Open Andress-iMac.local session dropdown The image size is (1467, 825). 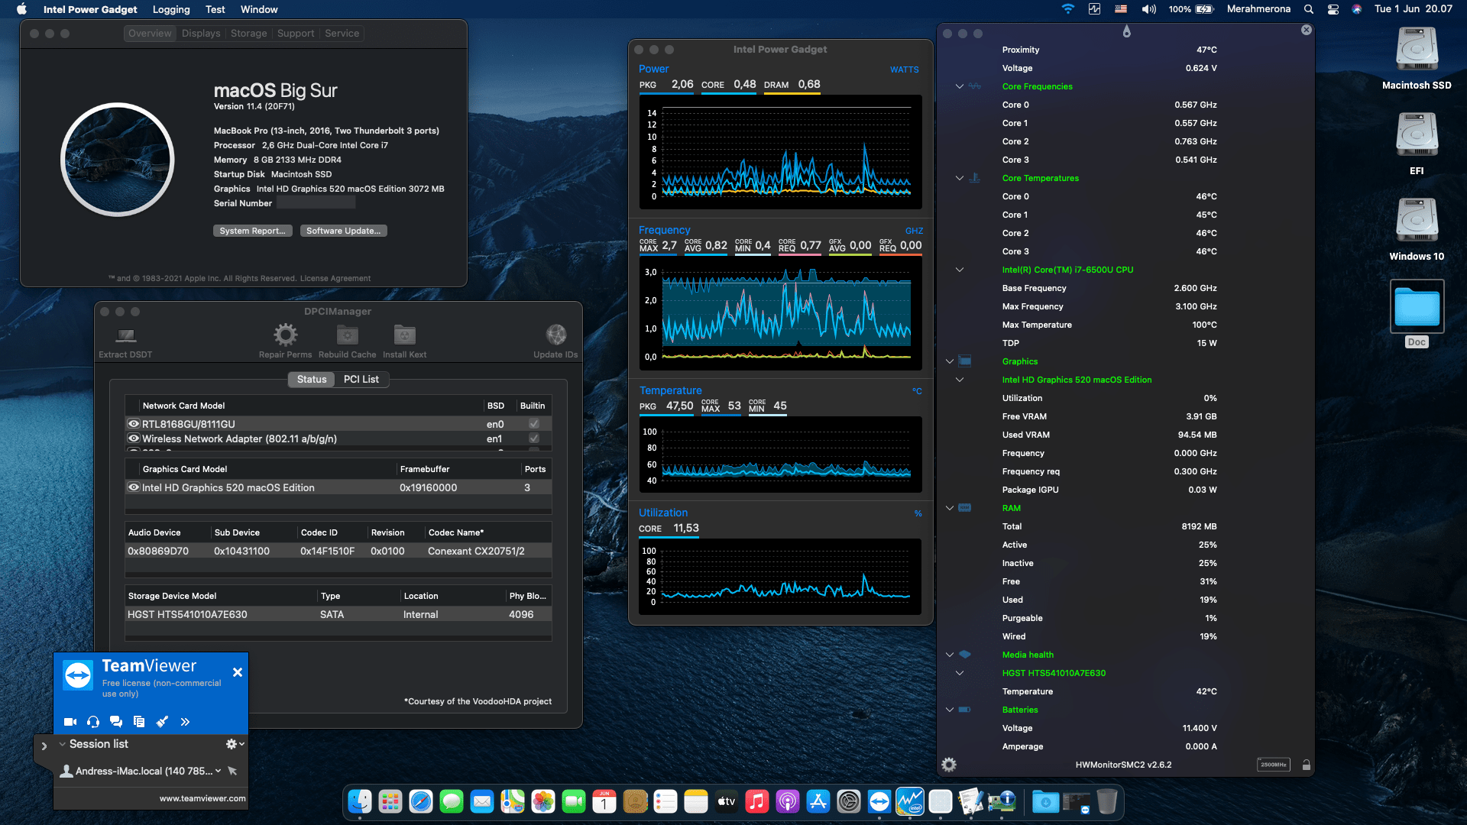point(219,771)
